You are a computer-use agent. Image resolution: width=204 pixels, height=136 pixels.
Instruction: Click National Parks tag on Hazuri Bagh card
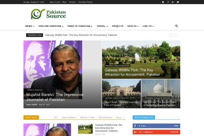tap(117, 98)
